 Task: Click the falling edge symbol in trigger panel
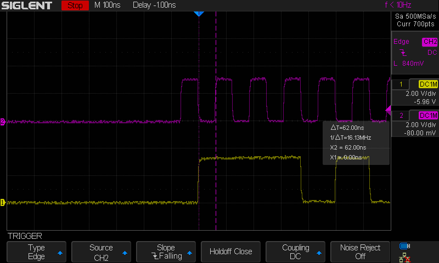click(x=403, y=53)
